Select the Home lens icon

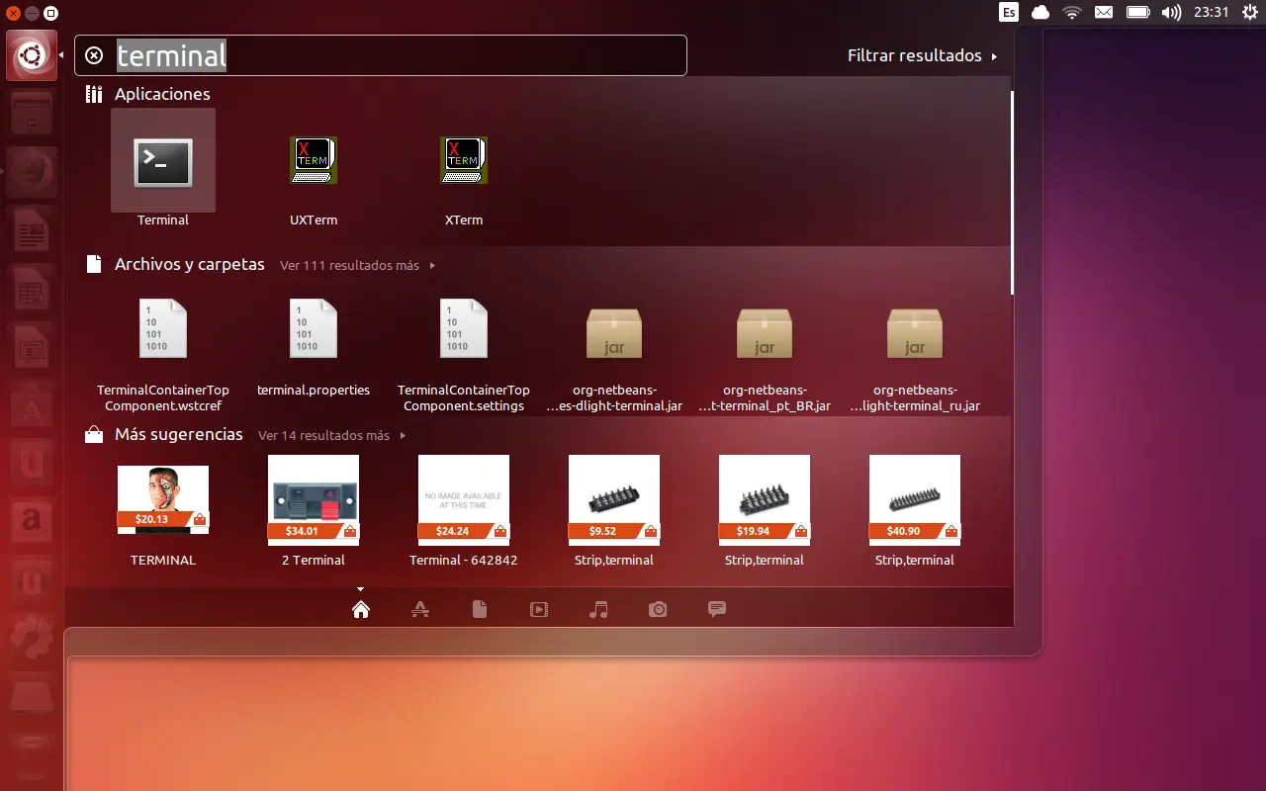(361, 609)
